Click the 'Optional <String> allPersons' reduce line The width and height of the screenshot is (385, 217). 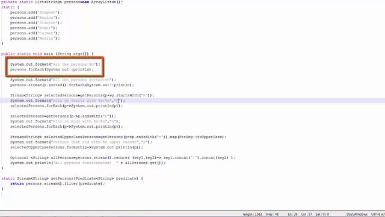pyautogui.click(x=123, y=158)
